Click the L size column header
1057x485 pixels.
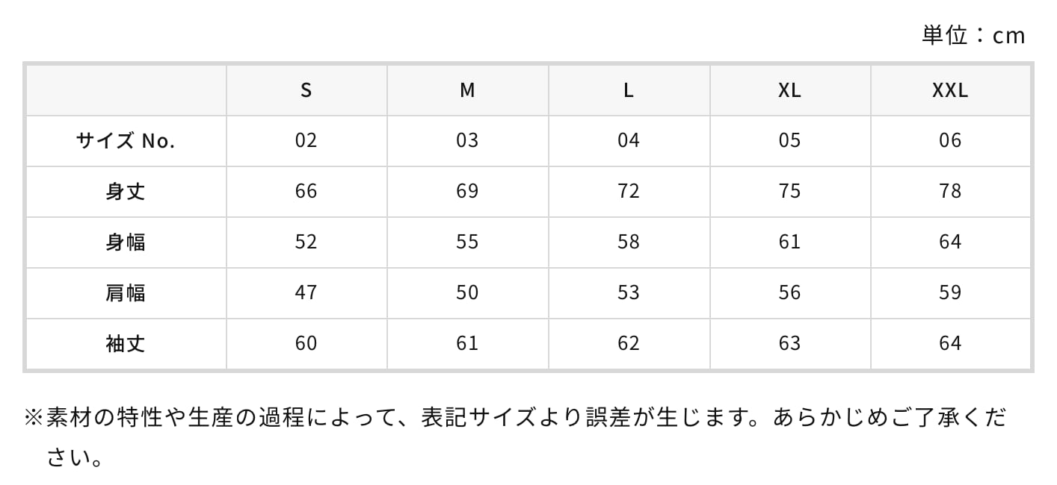click(629, 90)
